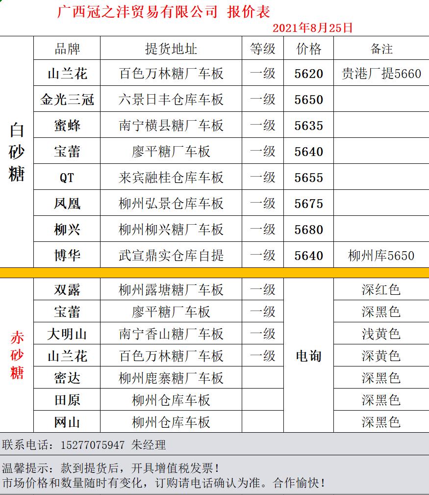Click the company title 广西冠之沣贸易有限公司 报价表
The height and width of the screenshot is (495, 429).
pos(164,12)
